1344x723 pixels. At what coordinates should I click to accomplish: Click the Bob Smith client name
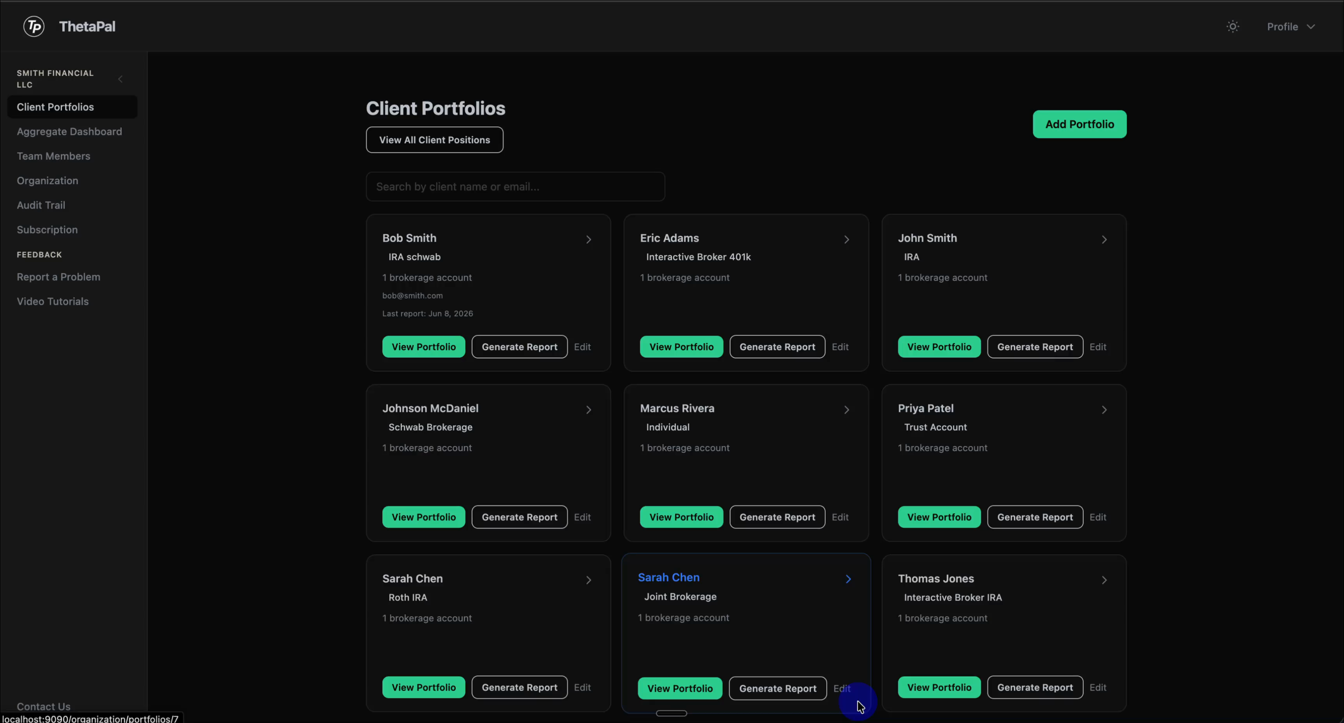(409, 238)
